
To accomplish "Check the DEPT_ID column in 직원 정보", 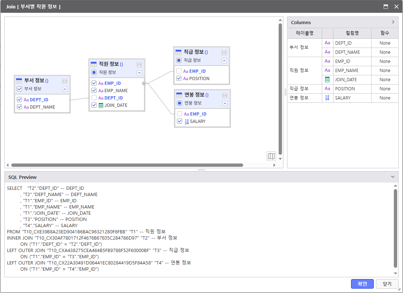I will pyautogui.click(x=94, y=98).
